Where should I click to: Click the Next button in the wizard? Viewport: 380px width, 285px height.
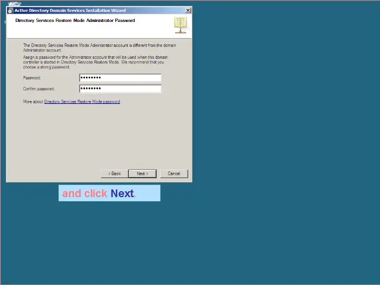tap(142, 173)
